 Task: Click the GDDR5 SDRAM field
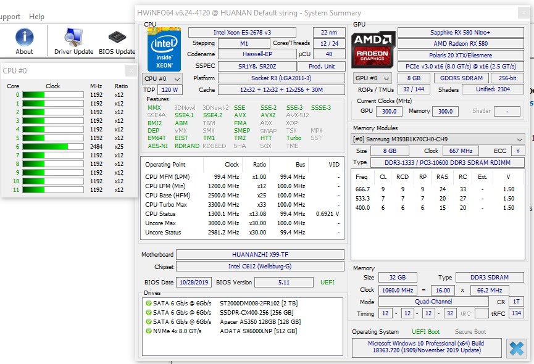(461, 78)
